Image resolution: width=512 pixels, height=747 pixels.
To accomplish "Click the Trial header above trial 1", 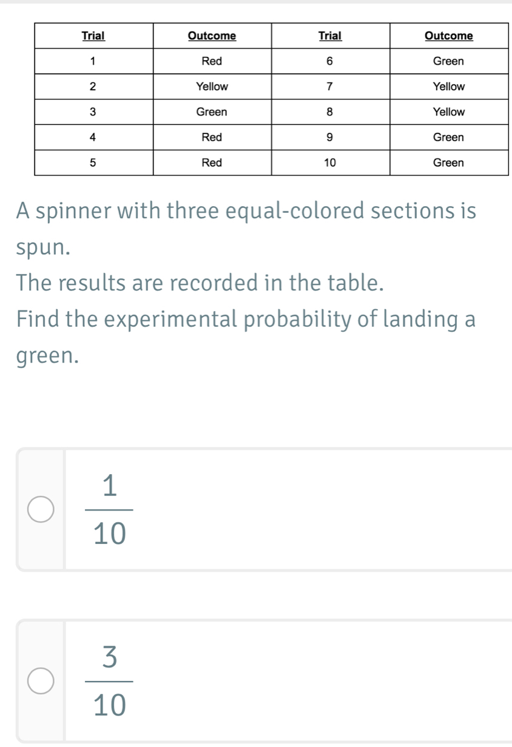I will click(93, 36).
